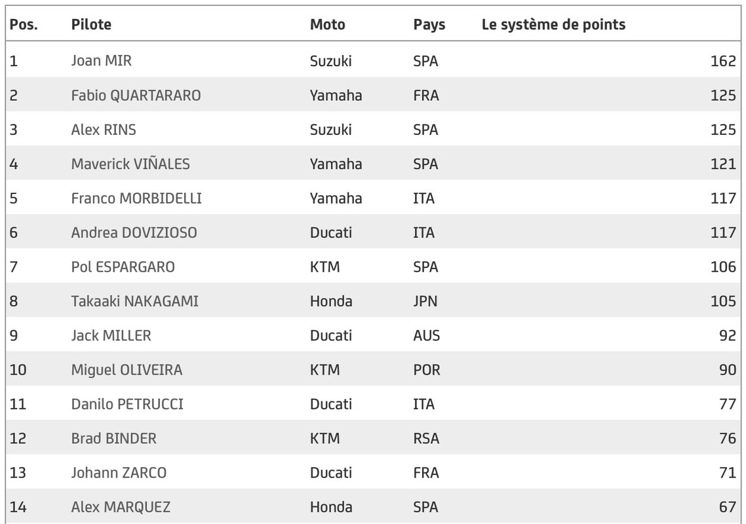Click Fabio QUARTARARO name
This screenshot has width=746, height=524.
pos(136,96)
